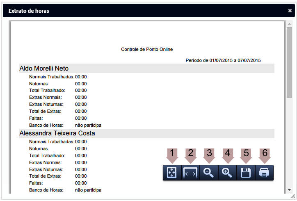Close the Extrato de horas dialog
297x201 pixels.
(290, 11)
